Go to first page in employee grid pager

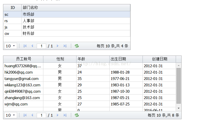click(x=25, y=115)
